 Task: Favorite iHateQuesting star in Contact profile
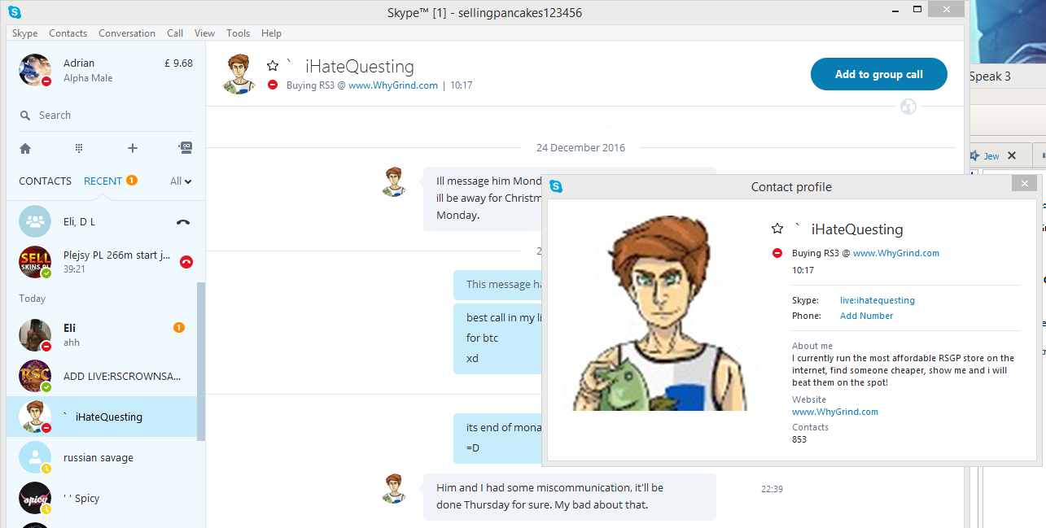(x=777, y=229)
